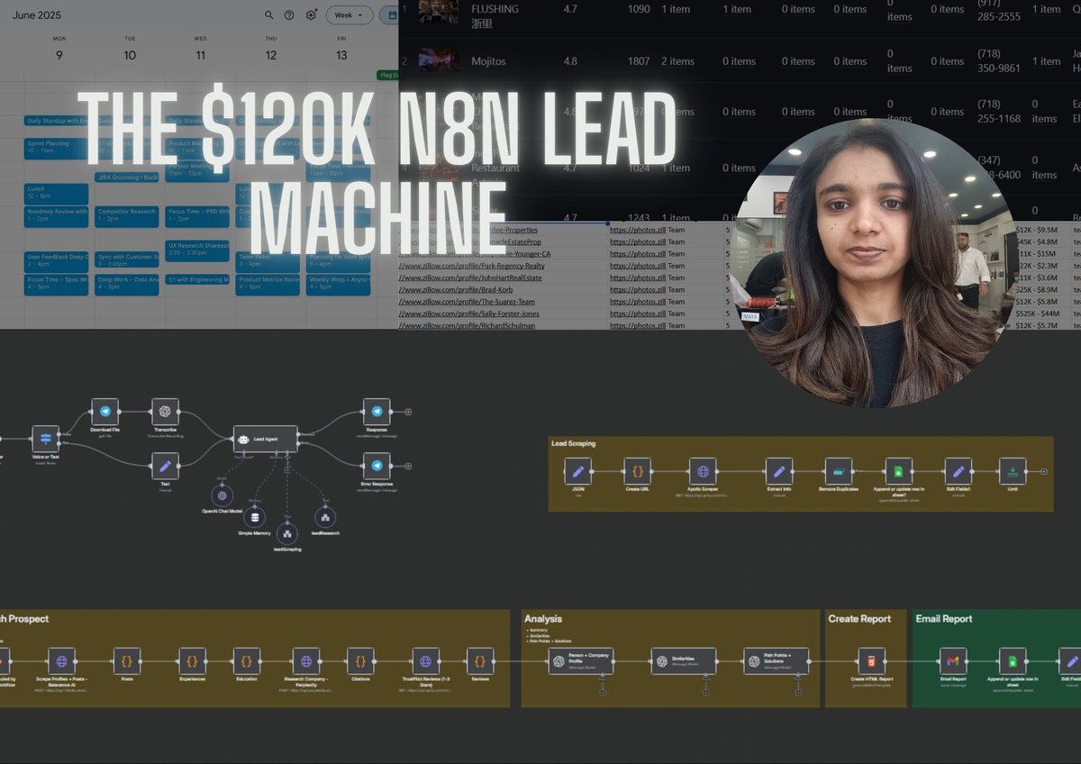1081x764 pixels.
Task: Open the OpenAI Chat Model sub-node
Action: point(221,496)
